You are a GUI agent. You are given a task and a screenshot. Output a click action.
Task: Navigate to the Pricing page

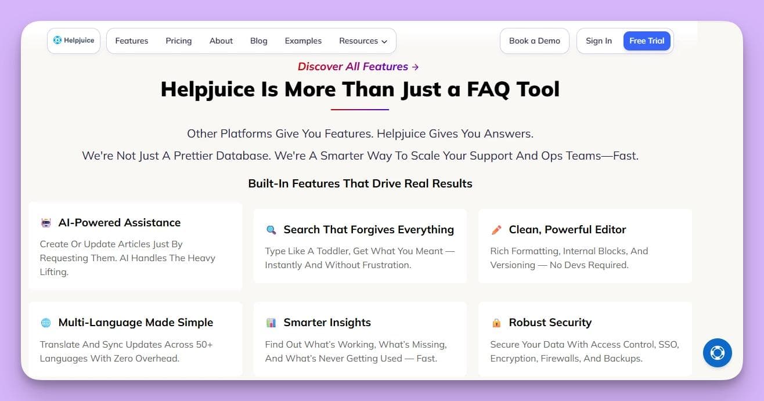178,41
